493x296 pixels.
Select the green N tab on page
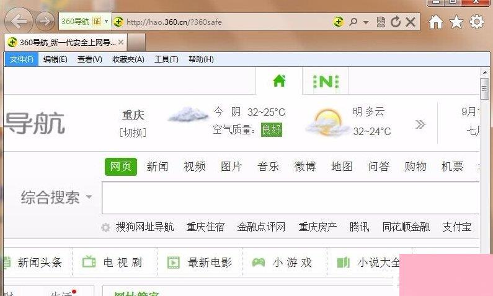click(x=326, y=82)
